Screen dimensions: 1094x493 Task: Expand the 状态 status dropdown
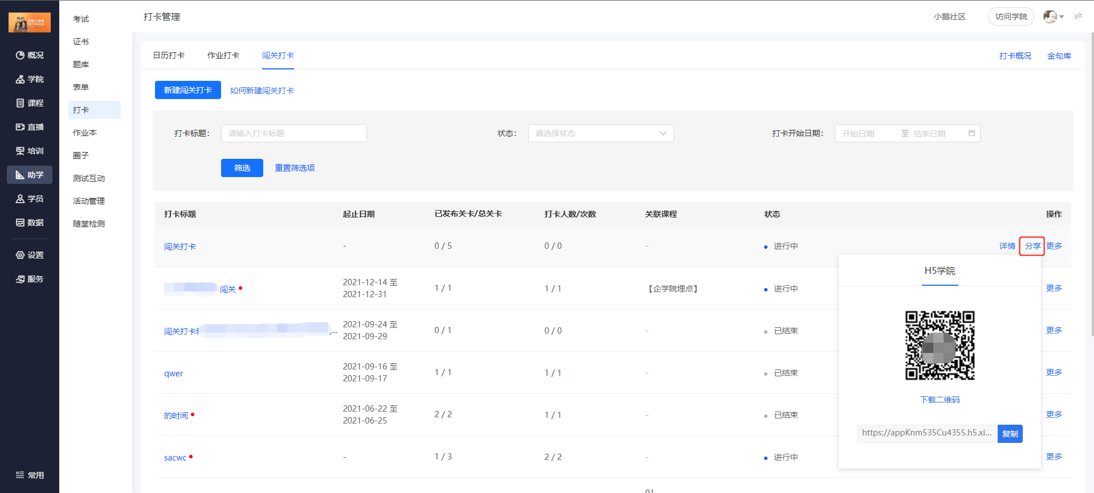[x=601, y=133]
